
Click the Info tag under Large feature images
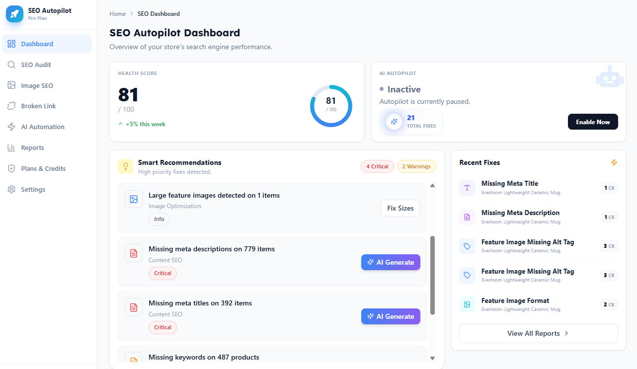(159, 219)
